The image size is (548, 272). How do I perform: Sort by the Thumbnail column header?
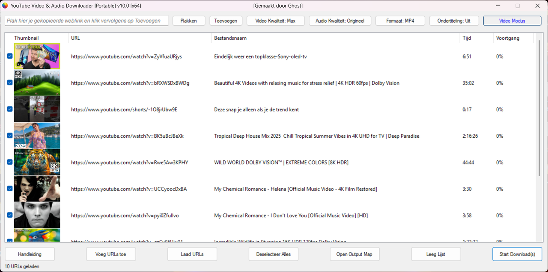click(37, 38)
